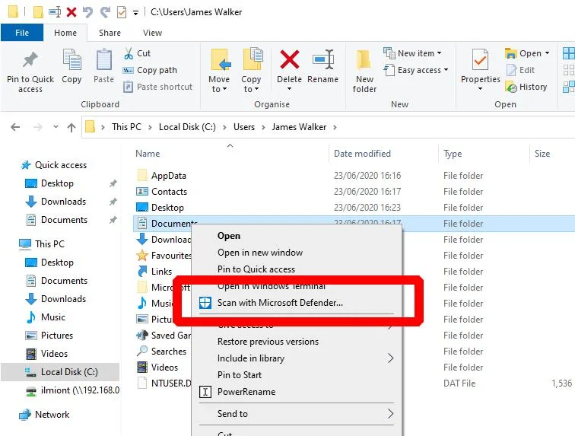Select Local Disk (C:) in the navigation pane

[61, 372]
